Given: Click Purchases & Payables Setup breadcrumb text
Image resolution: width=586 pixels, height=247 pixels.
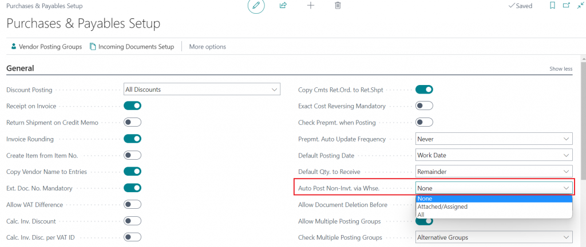Looking at the screenshot, I should [x=45, y=6].
